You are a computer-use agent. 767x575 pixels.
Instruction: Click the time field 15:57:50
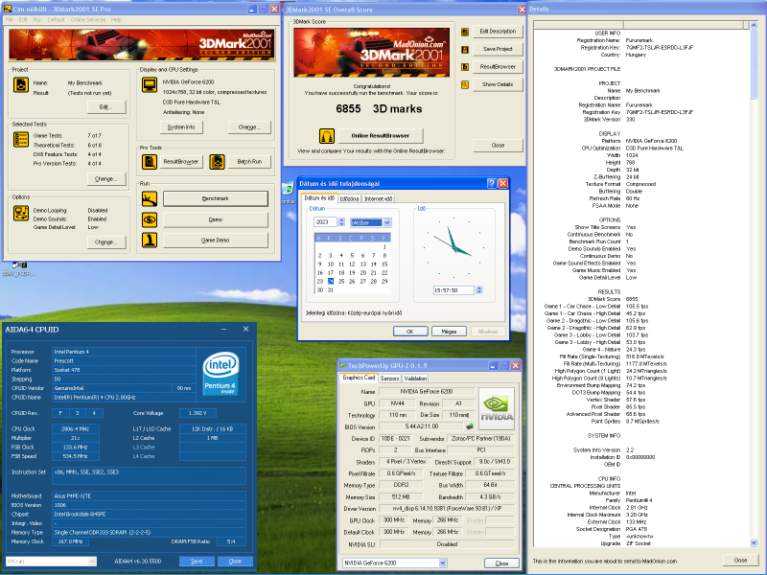tap(453, 290)
